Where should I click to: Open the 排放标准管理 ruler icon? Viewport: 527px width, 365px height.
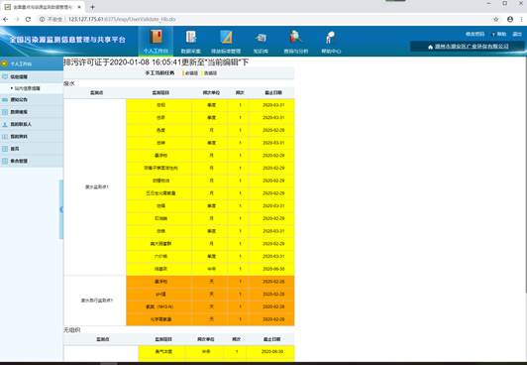(x=226, y=37)
